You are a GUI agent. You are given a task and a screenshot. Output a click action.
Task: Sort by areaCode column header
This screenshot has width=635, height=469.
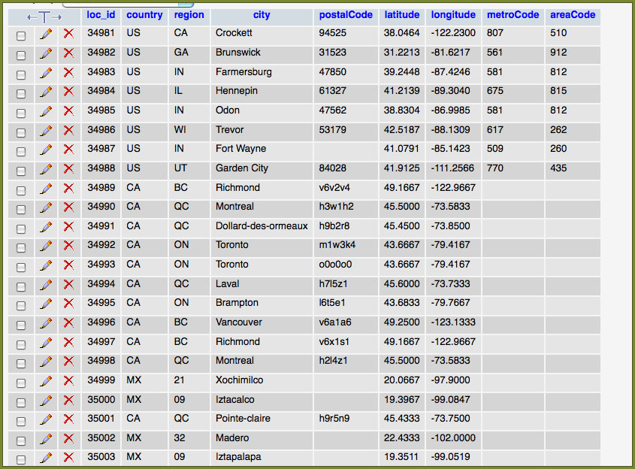[573, 15]
